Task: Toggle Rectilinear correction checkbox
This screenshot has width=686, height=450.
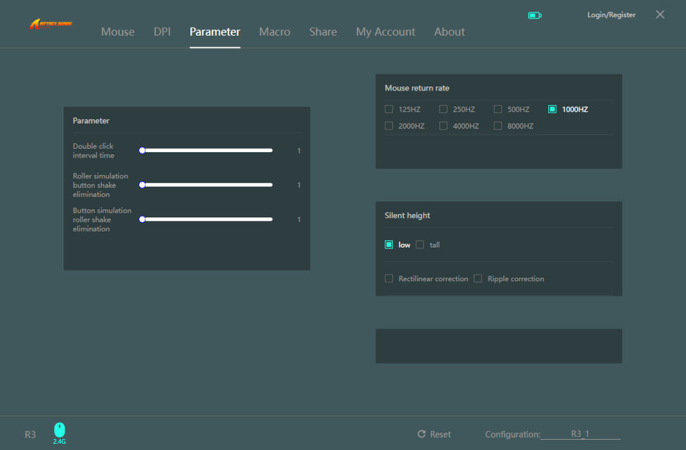Action: 389,279
